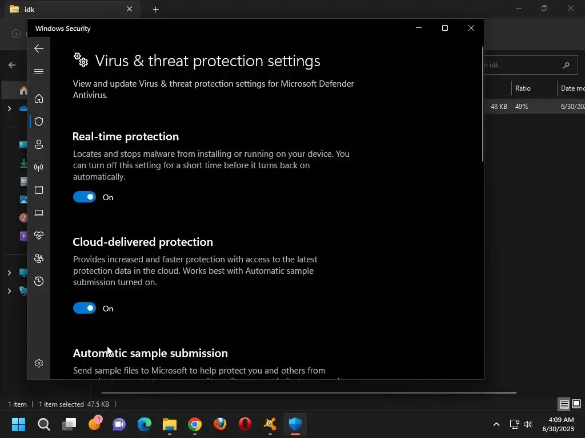Image resolution: width=585 pixels, height=438 pixels.
Task: Launch Google Chrome from the taskbar
Action: (x=195, y=424)
